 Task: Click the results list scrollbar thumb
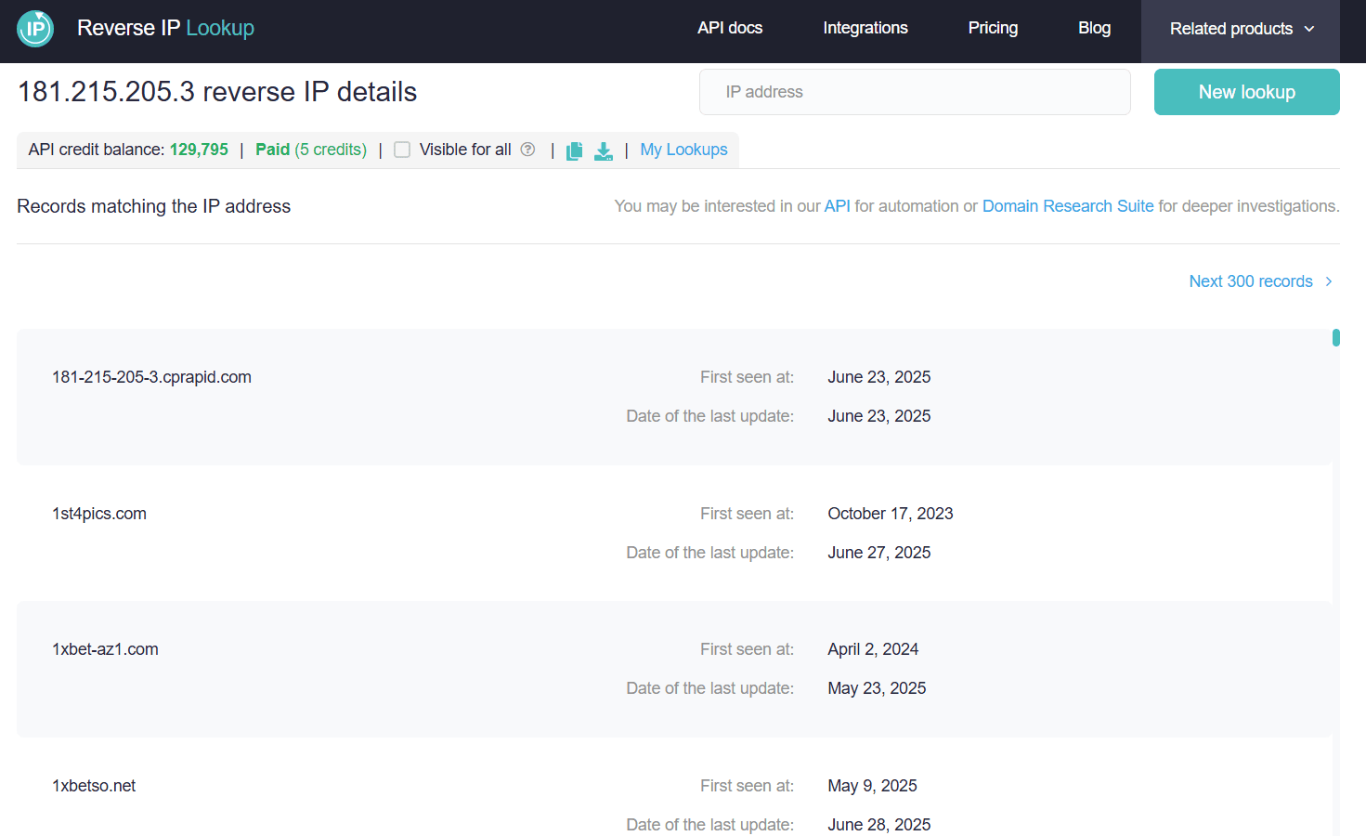[1336, 338]
